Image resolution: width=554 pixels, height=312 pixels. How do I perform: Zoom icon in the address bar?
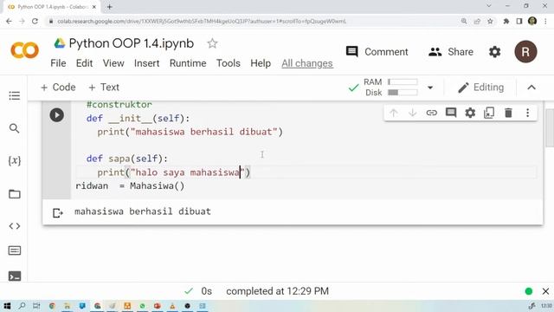click(x=464, y=21)
